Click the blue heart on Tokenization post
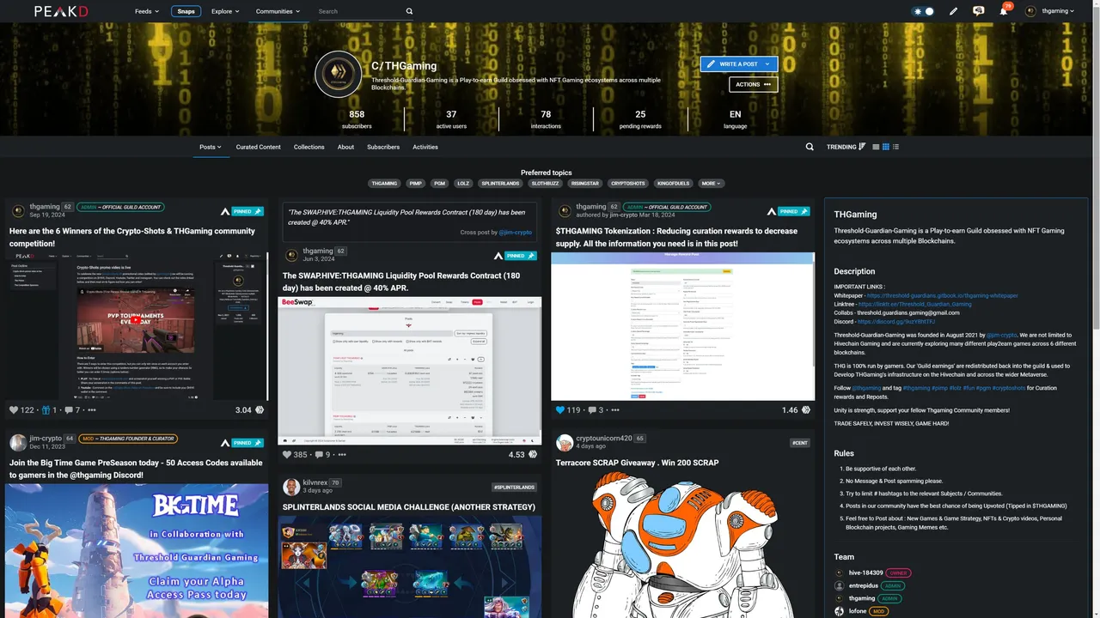This screenshot has width=1100, height=618. pyautogui.click(x=560, y=410)
